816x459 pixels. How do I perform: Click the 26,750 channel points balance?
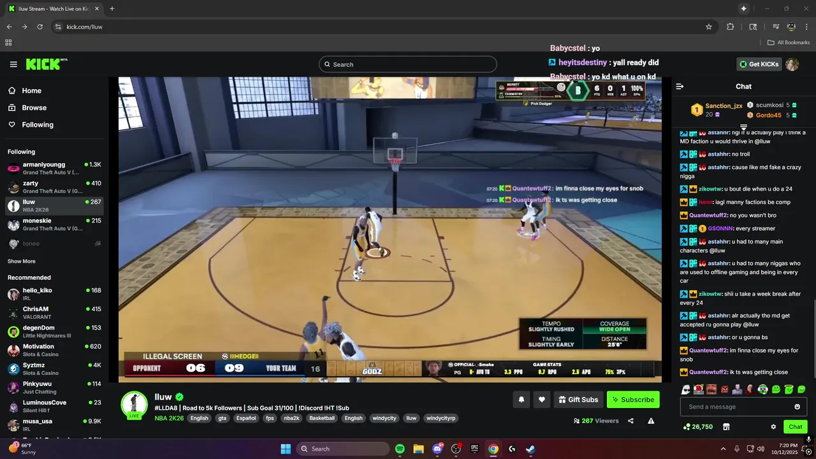point(697,426)
